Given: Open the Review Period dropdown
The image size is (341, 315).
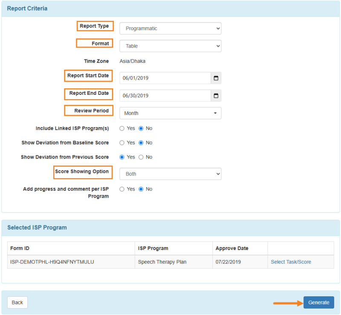Looking at the screenshot, I should [x=170, y=113].
